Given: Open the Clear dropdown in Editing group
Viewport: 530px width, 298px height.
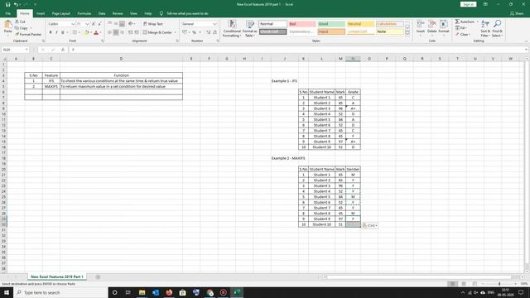Looking at the screenshot, I should pos(462,34).
